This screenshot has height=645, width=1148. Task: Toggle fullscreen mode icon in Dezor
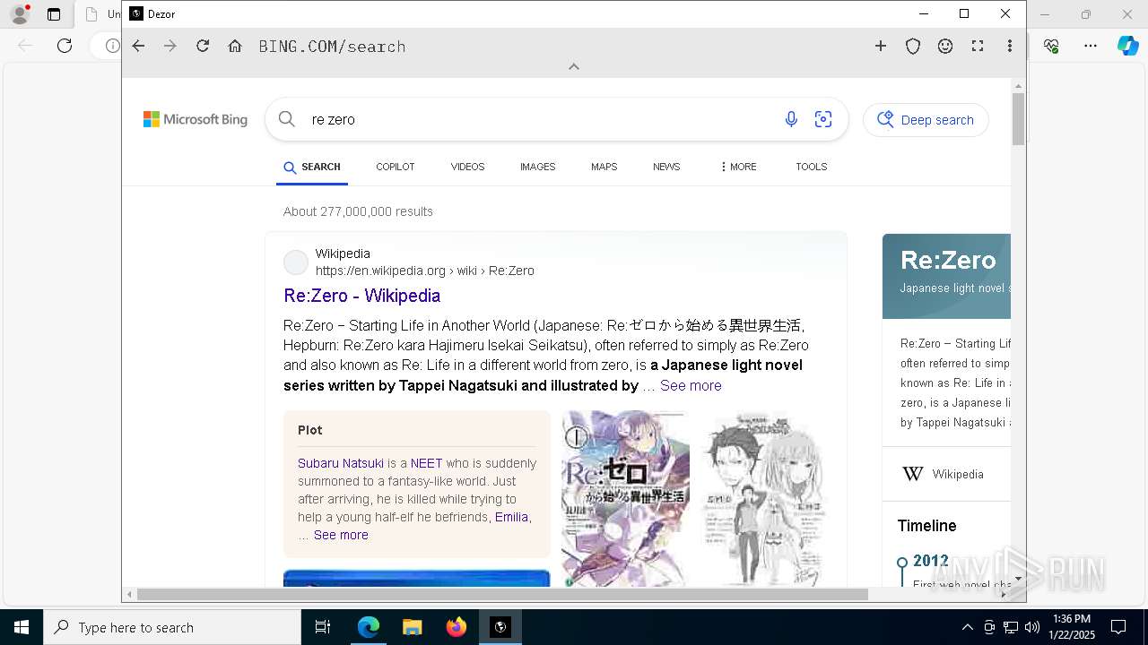pyautogui.click(x=978, y=46)
